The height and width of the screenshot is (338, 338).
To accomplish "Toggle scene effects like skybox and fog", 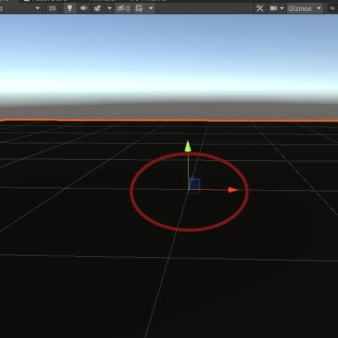I will (x=98, y=8).
